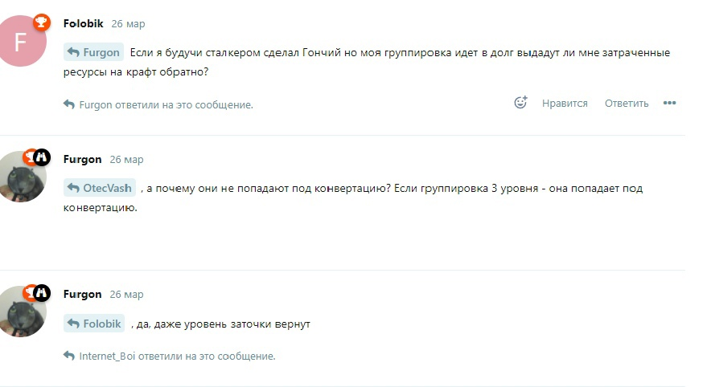Viewport: 707px width, 387px height.
Task: Open the OtecVash reply-mention tag
Action: click(x=100, y=188)
